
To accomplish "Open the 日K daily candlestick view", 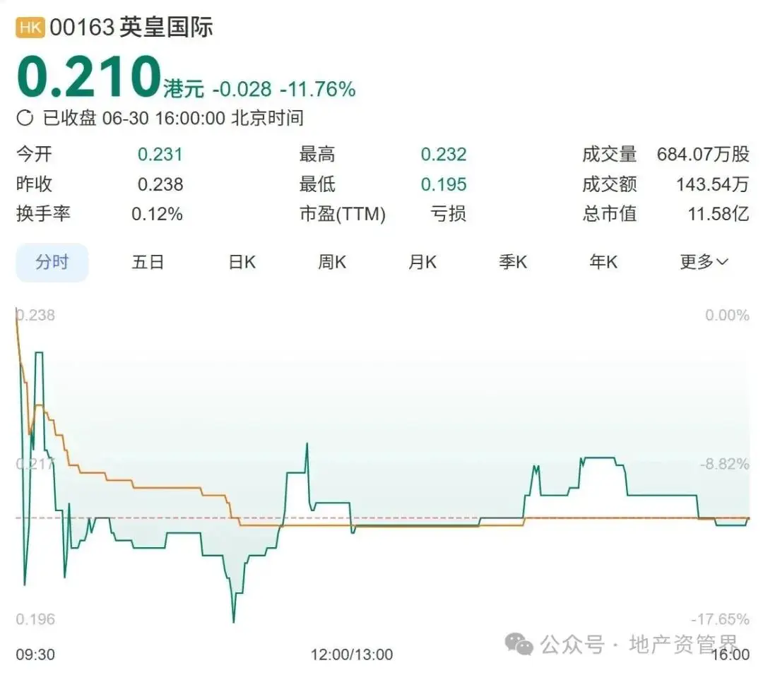I will click(x=242, y=262).
